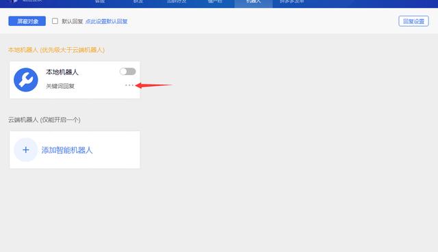This screenshot has width=438, height=252.
Task: Click the blue wrench icon of 本地机器人
Action: tap(26, 80)
